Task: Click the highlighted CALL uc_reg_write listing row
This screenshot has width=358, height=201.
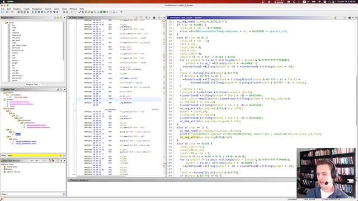Action: click(x=119, y=99)
